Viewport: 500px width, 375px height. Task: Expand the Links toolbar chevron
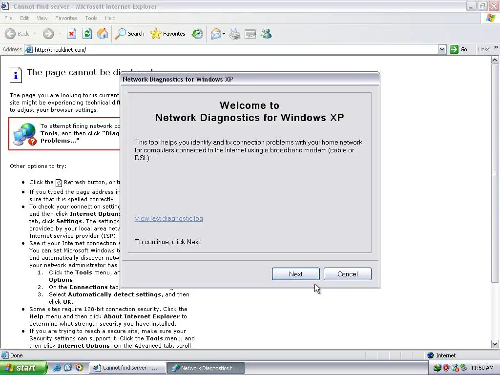496,47
